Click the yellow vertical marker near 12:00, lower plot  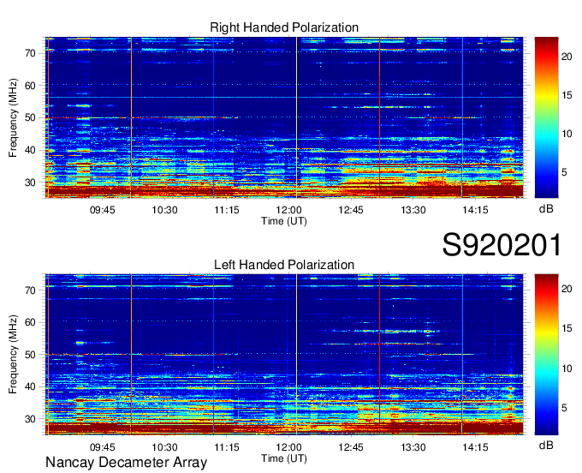296,355
